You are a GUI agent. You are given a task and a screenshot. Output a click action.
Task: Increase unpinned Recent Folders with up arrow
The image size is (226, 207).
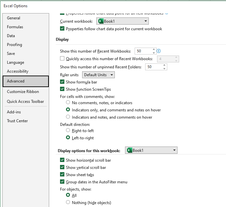164,65
